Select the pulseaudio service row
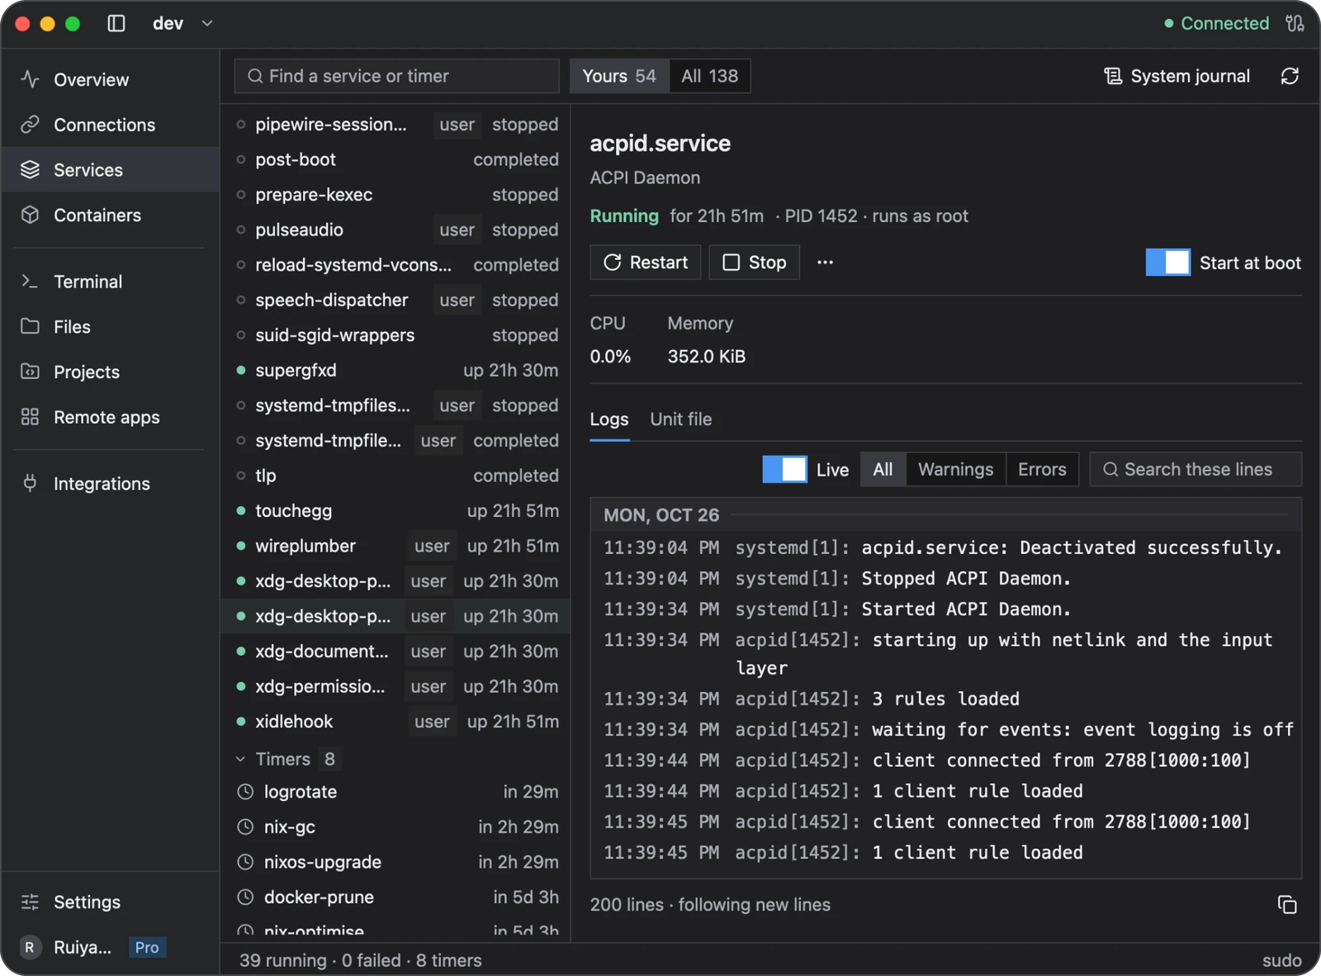The height and width of the screenshot is (976, 1321). (x=396, y=230)
